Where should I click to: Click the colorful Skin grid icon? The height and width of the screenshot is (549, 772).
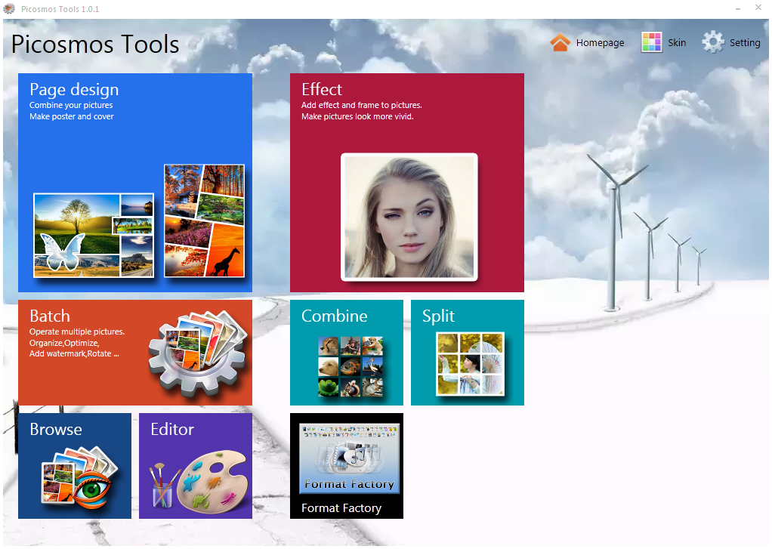tap(651, 42)
